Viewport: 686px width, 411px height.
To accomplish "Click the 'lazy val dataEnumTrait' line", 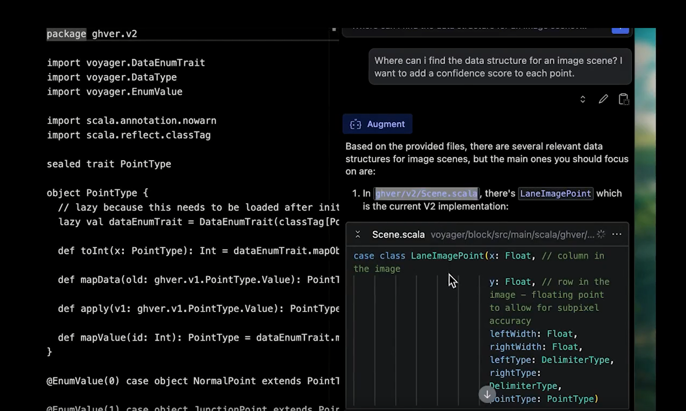I will coord(198,222).
